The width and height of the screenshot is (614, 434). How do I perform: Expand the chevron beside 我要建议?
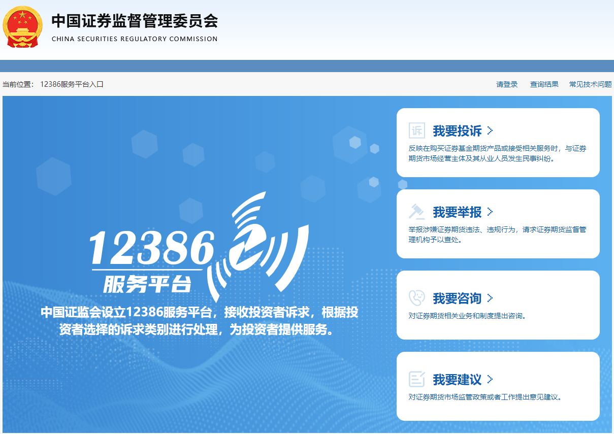tap(490, 379)
